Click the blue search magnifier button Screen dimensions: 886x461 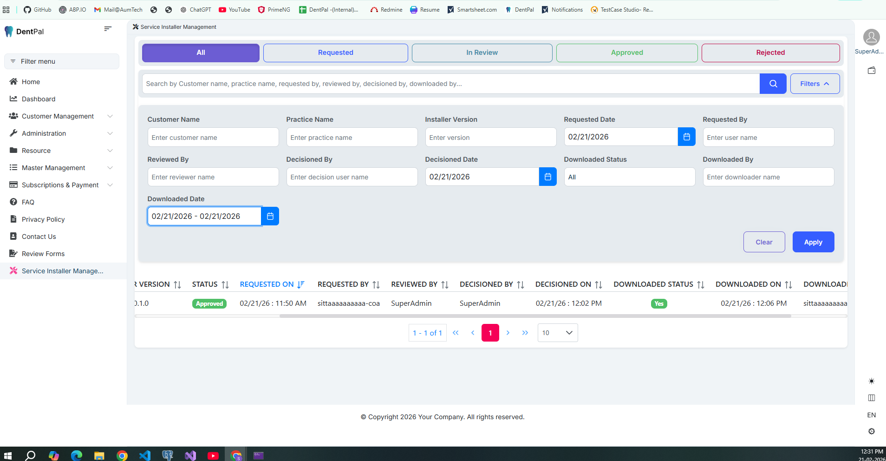773,84
